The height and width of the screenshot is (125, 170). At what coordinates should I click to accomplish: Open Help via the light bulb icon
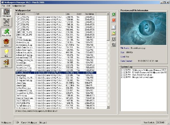(x=6, y=53)
